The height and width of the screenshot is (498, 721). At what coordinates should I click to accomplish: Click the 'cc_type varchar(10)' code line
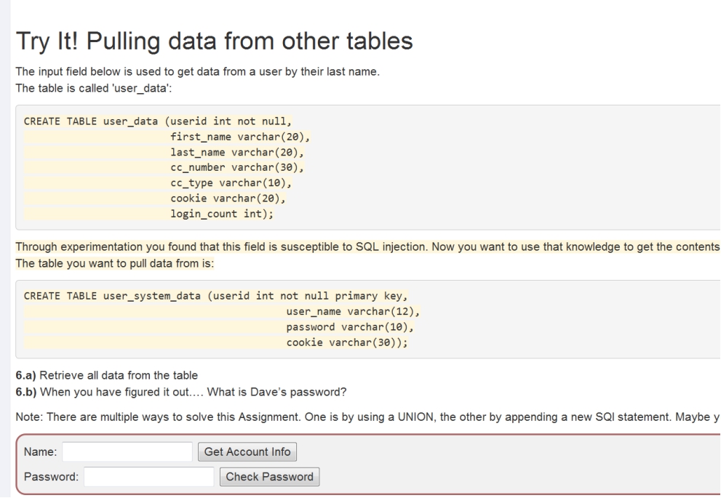(229, 182)
